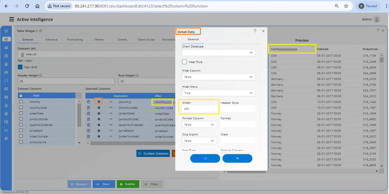
Task: Confirm Detail Data with the checkmark button
Action: tap(205, 158)
